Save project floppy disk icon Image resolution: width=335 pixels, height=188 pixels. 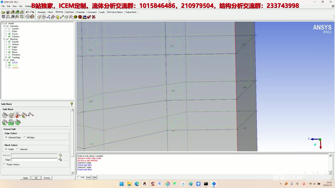pyautogui.click(x=8, y=12)
